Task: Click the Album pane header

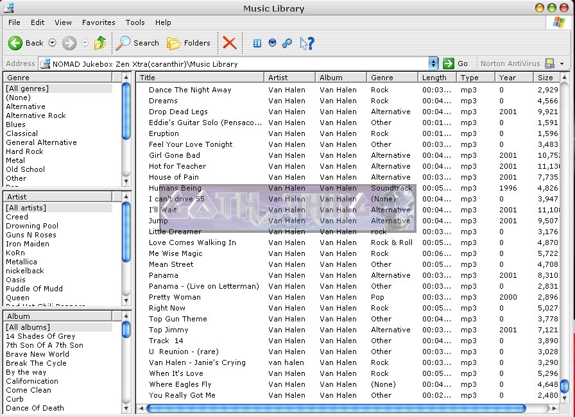Action: tap(58, 316)
